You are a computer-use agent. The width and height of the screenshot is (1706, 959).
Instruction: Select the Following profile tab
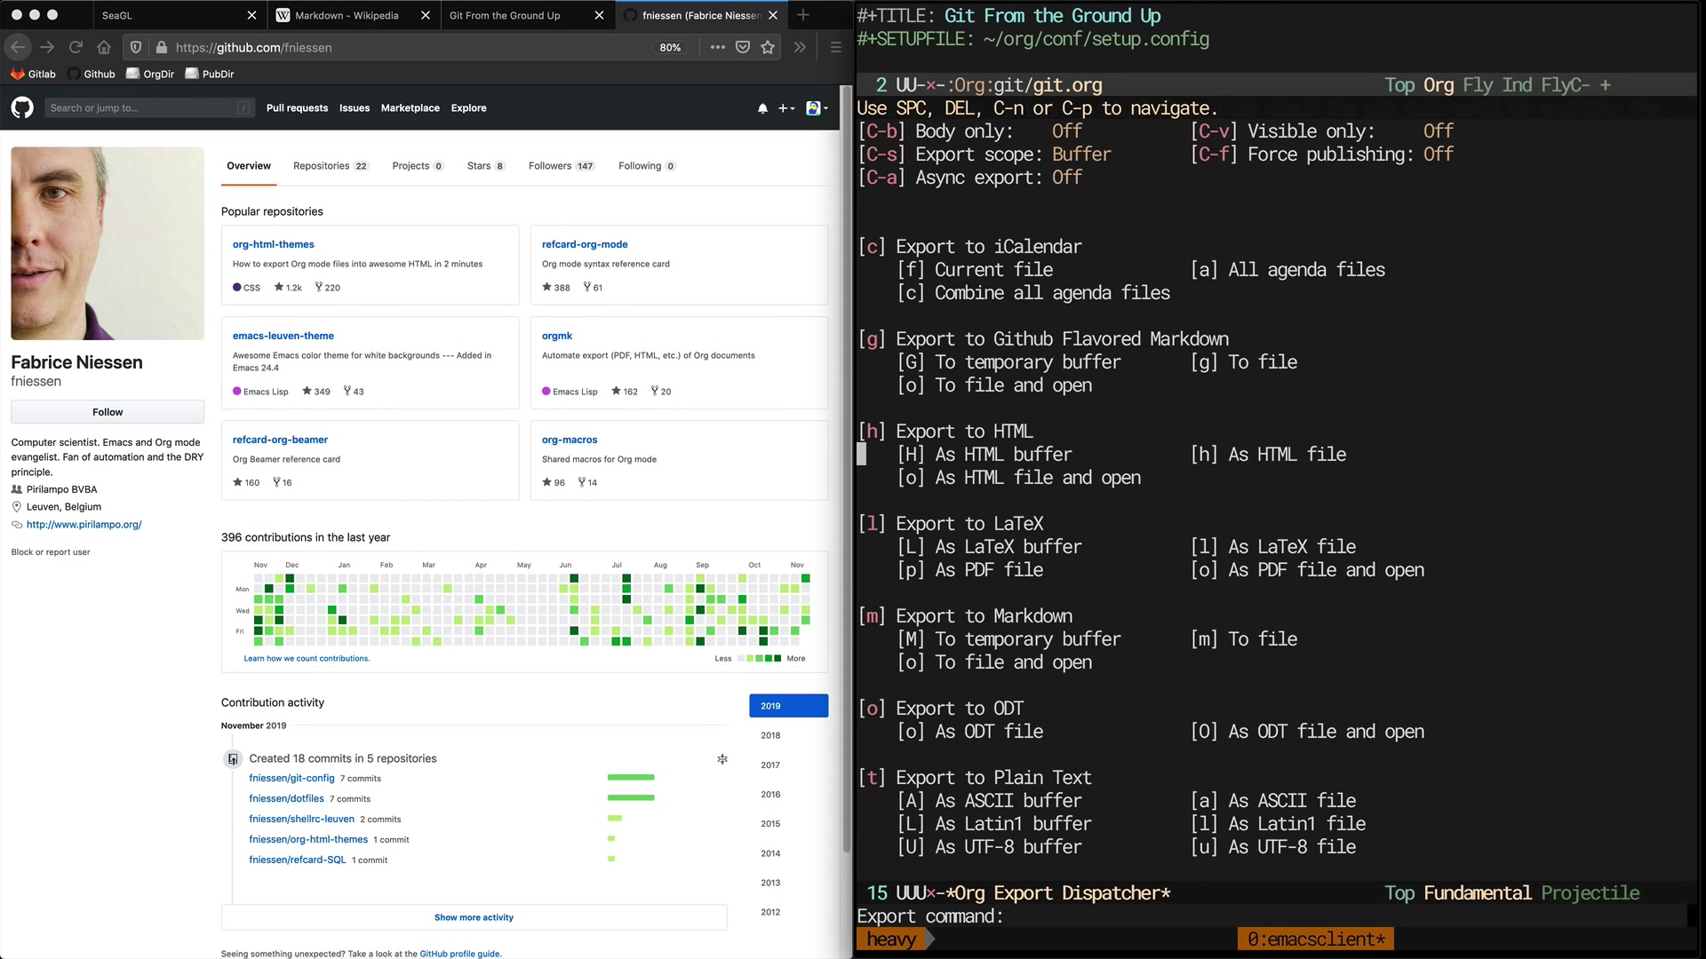(x=647, y=166)
